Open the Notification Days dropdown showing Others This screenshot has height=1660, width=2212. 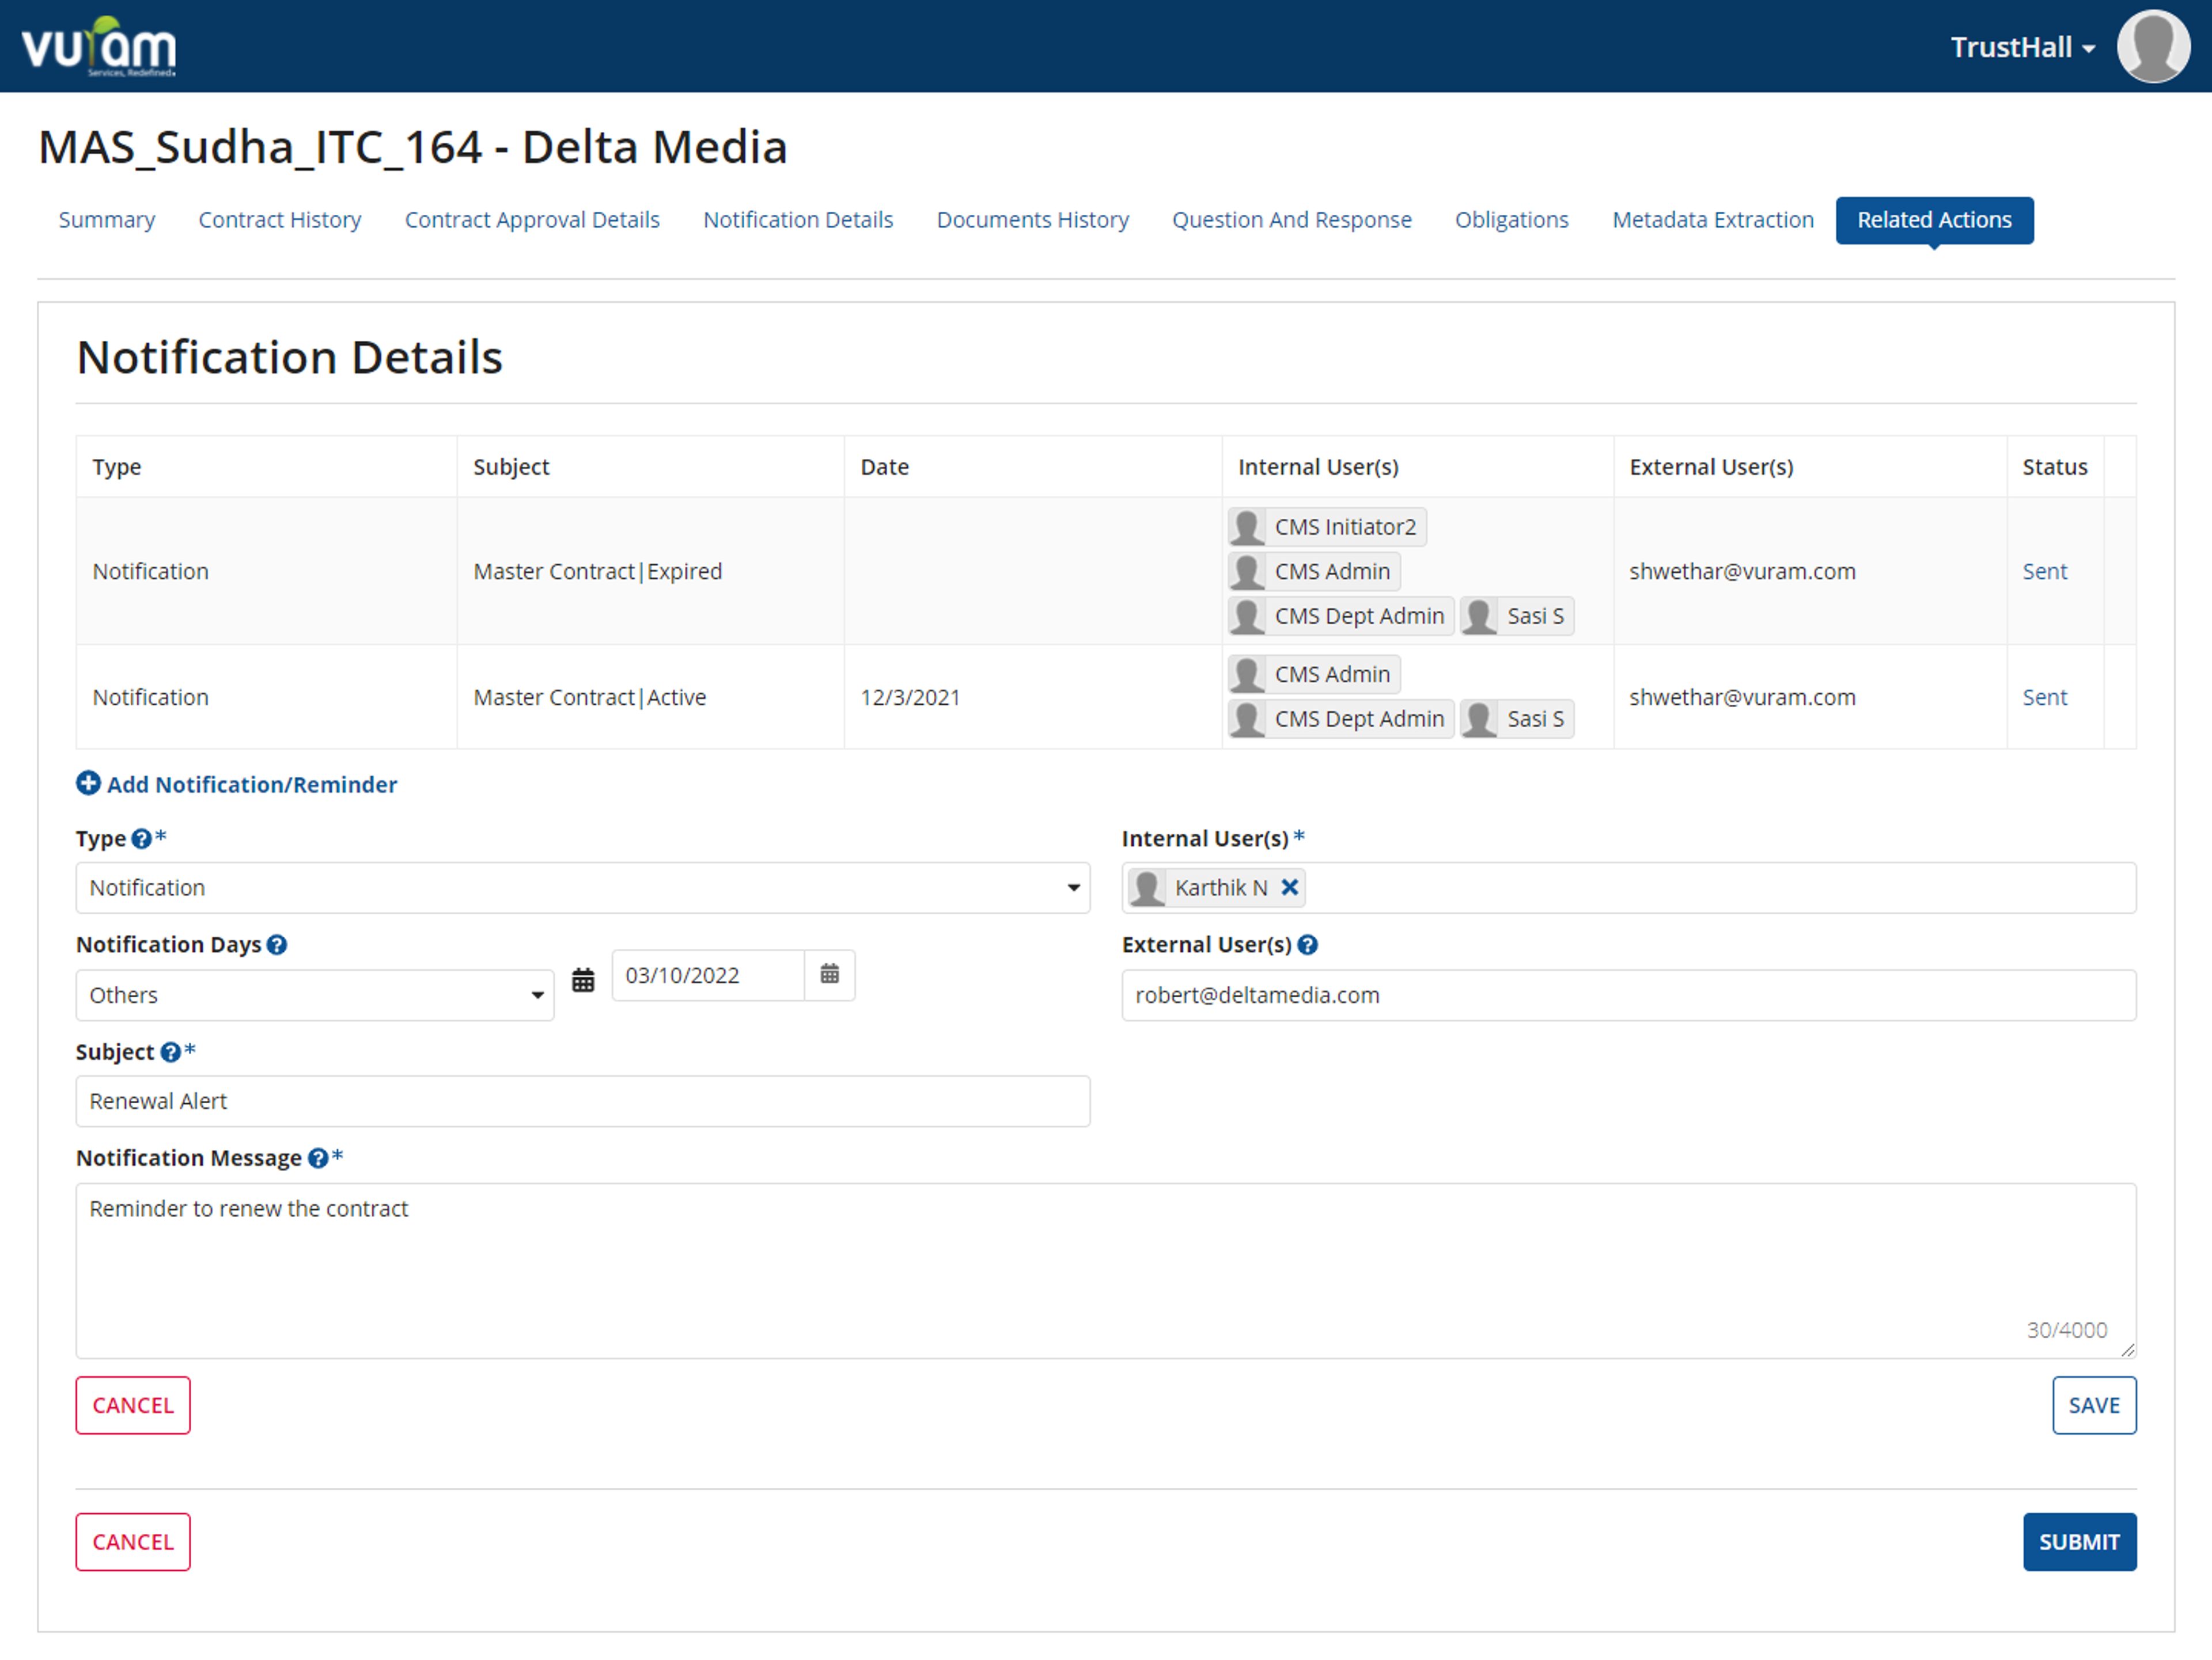315,994
